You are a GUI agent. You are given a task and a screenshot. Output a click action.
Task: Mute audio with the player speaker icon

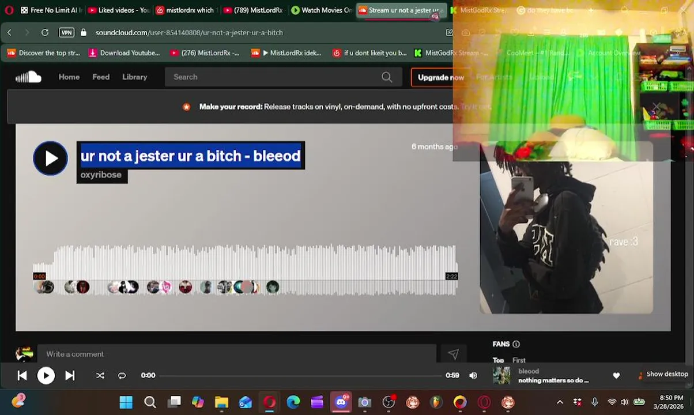(x=473, y=376)
